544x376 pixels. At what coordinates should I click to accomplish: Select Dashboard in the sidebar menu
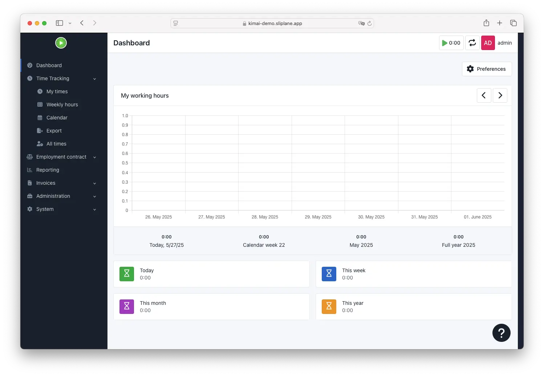click(49, 65)
